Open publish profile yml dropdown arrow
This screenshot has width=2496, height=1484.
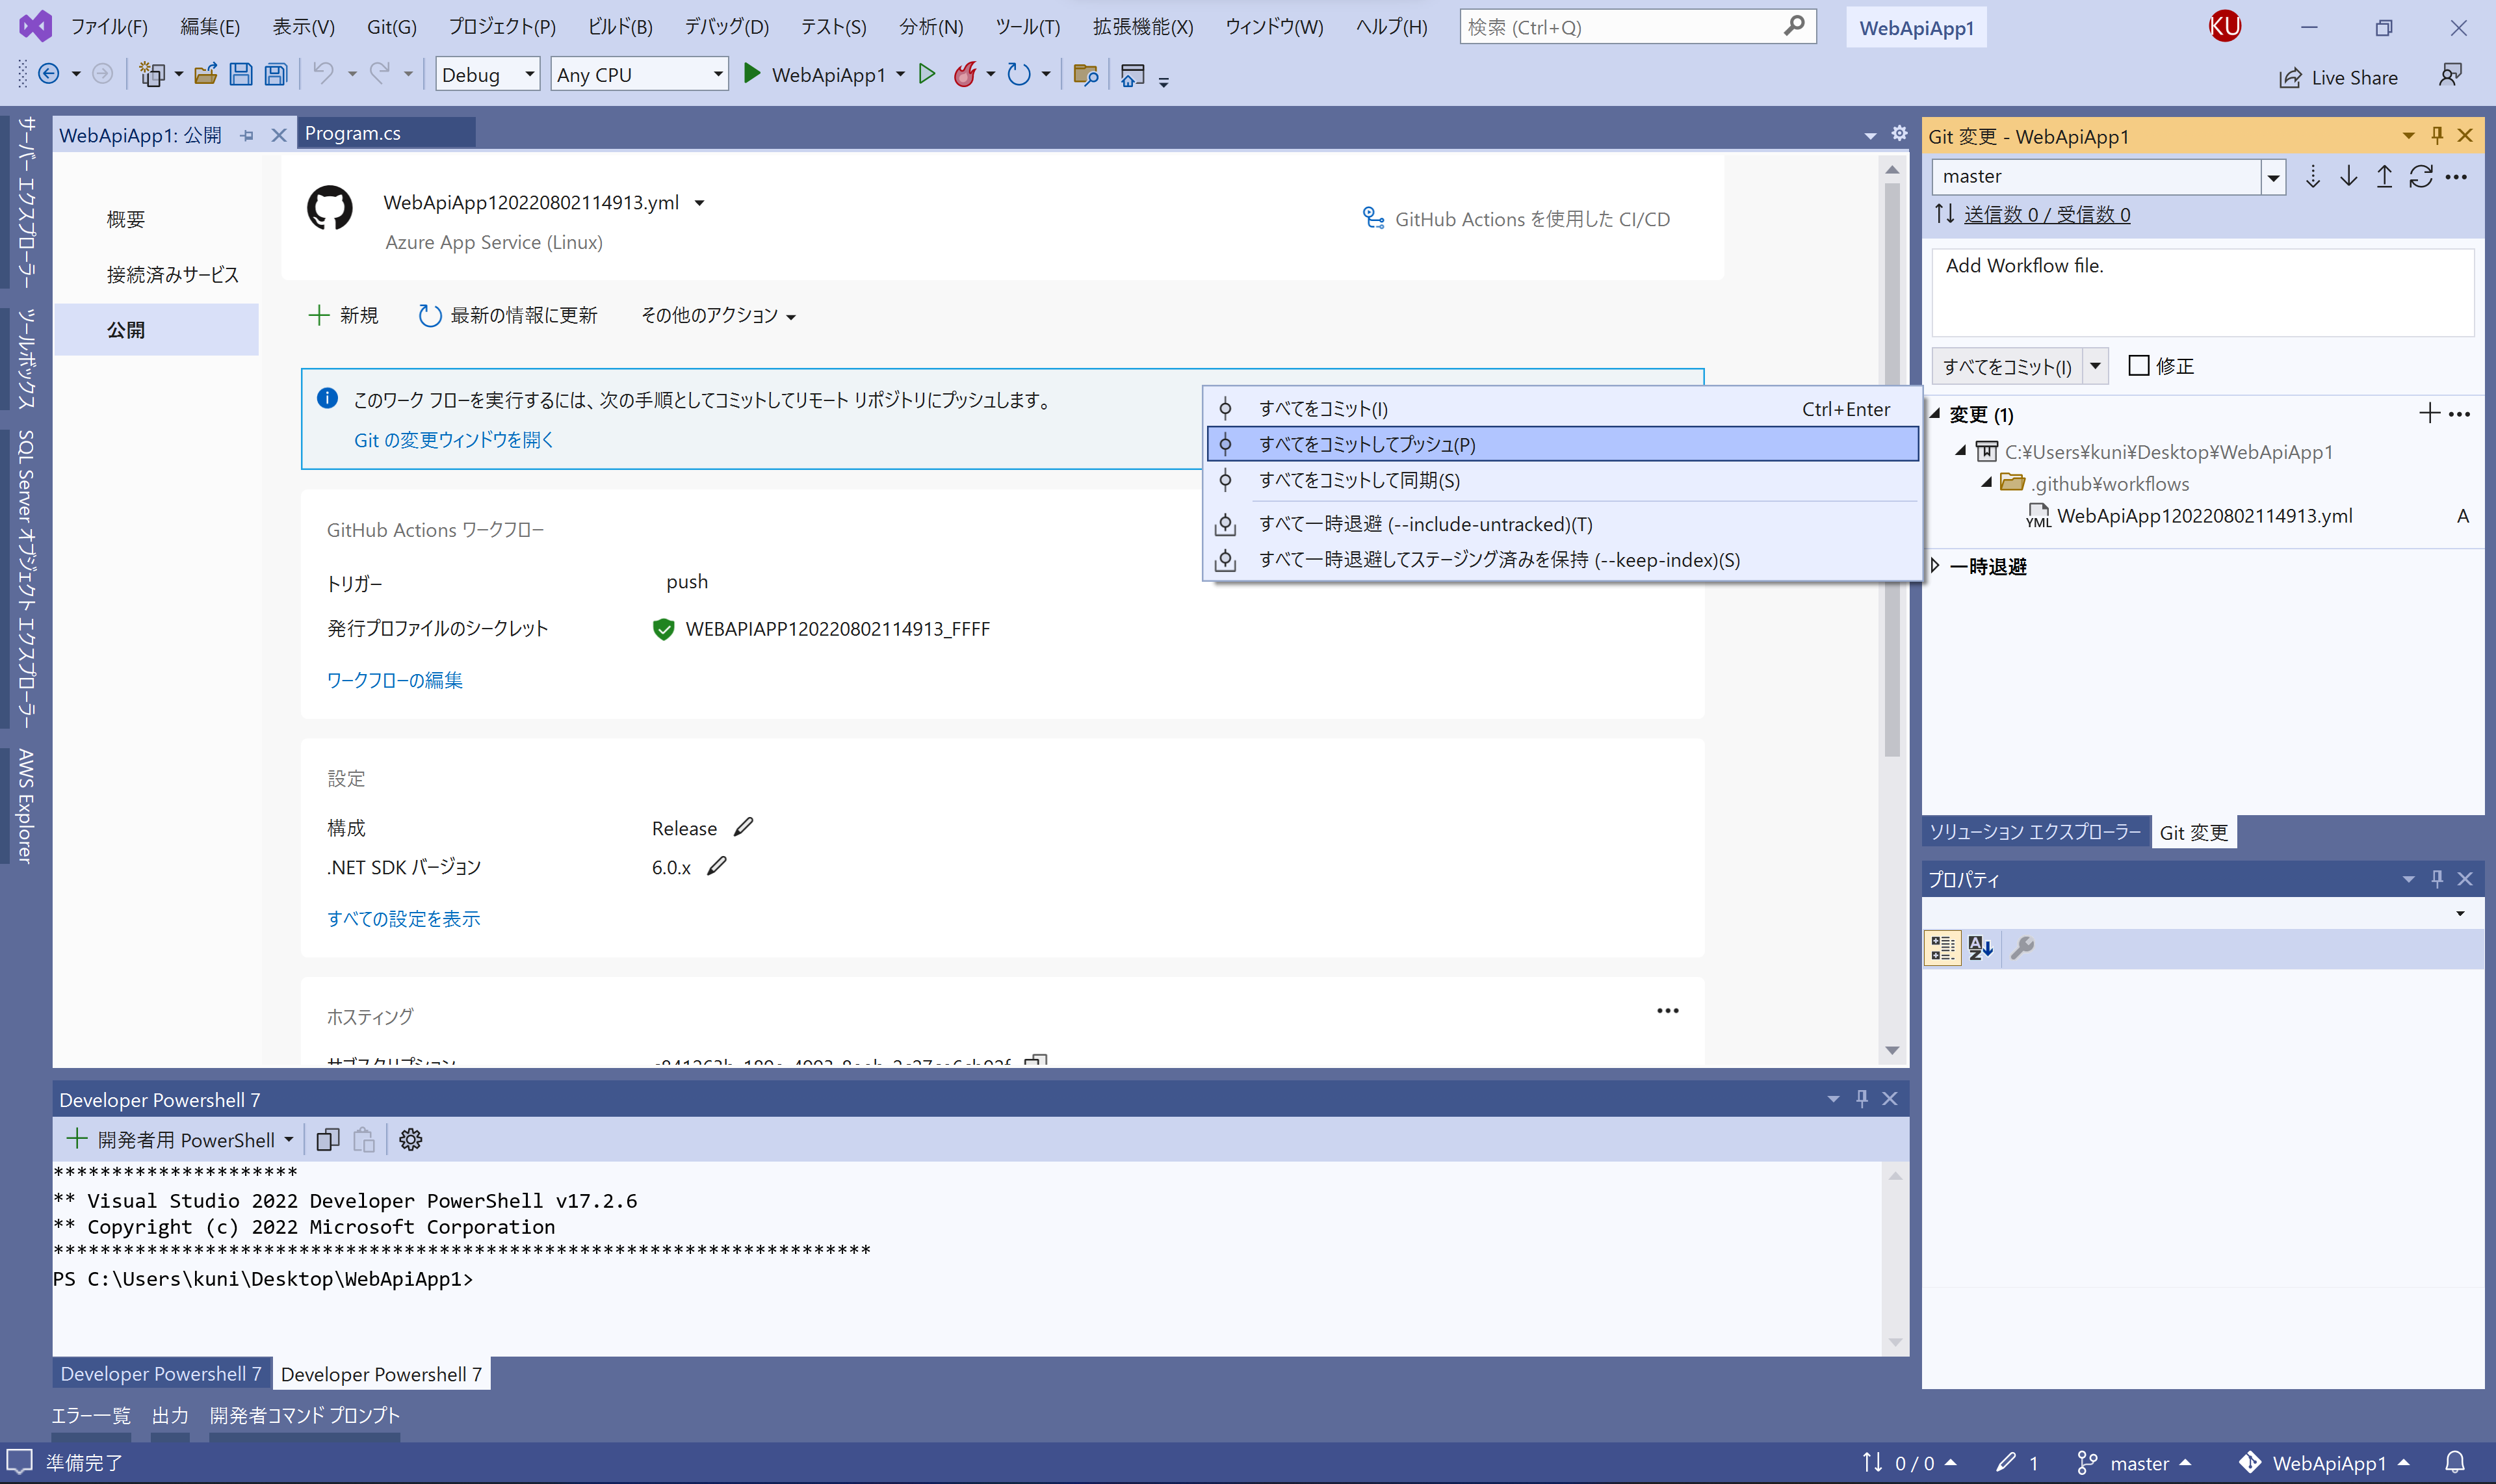[699, 203]
